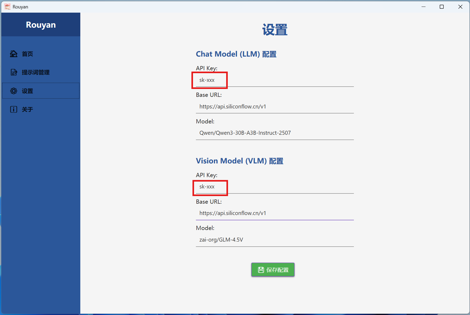Click the gear icon in the sidebar
The image size is (470, 315).
(x=14, y=91)
